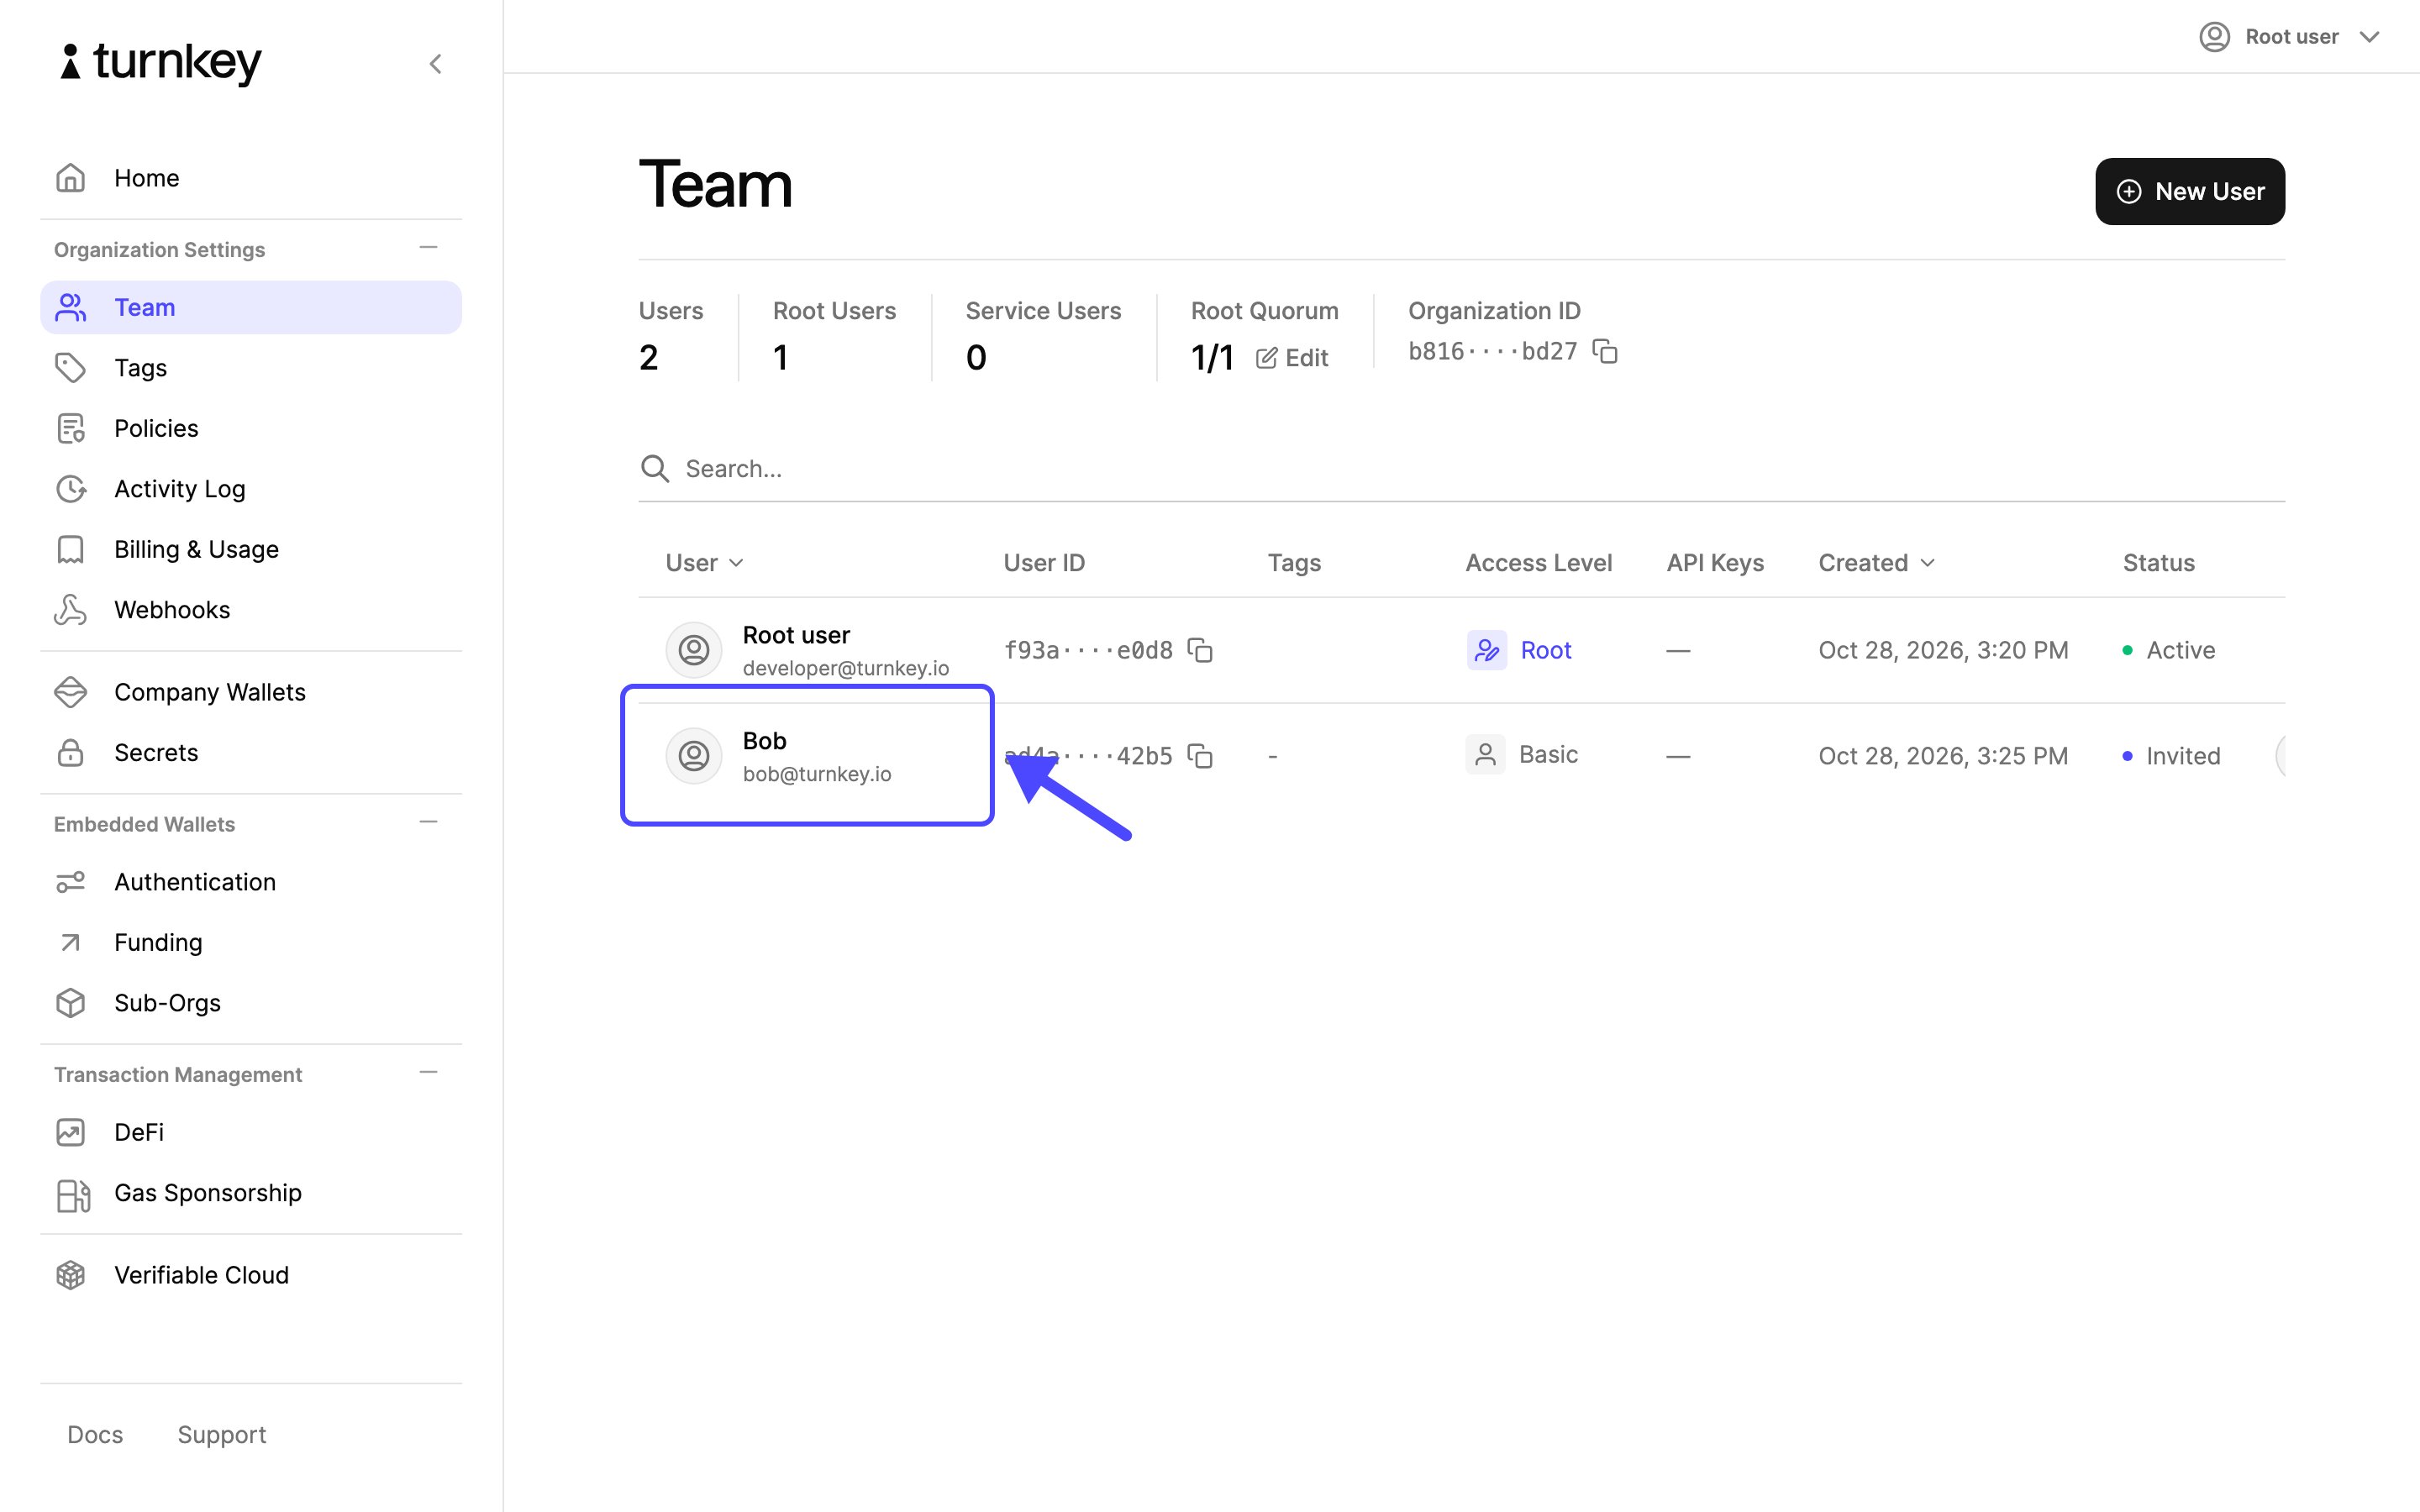Sort by the User column

704,563
